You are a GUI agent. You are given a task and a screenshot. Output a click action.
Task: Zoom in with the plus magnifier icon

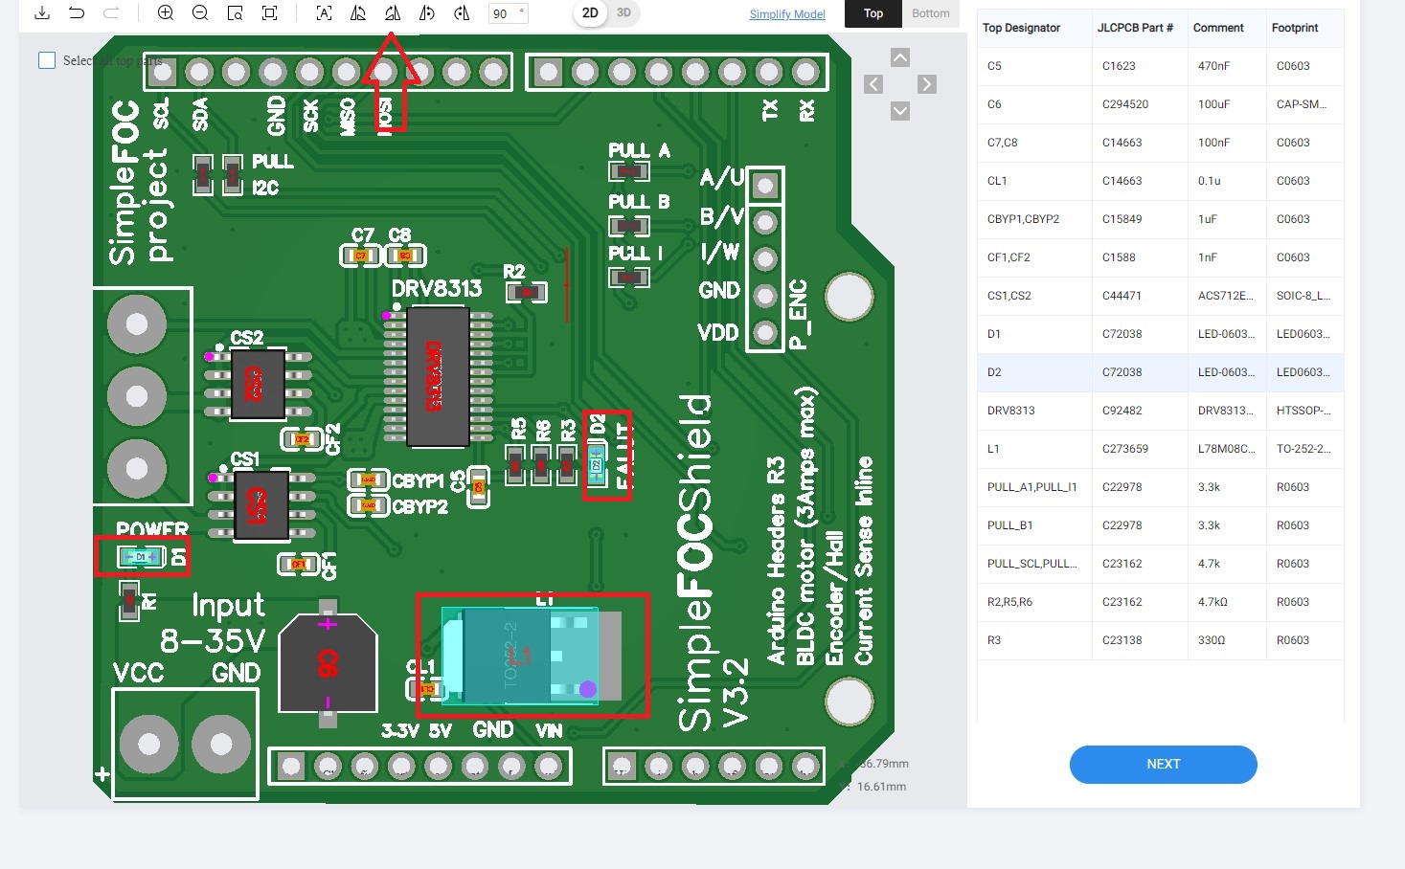[x=166, y=13]
